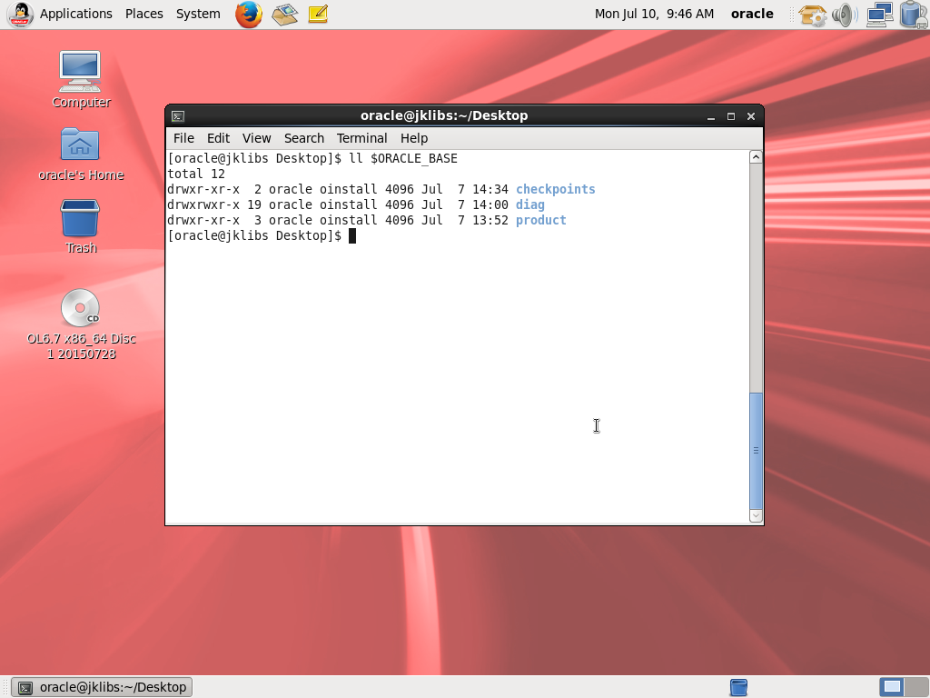Open the OL6.7 x86_64 disc icon

pyautogui.click(x=80, y=309)
